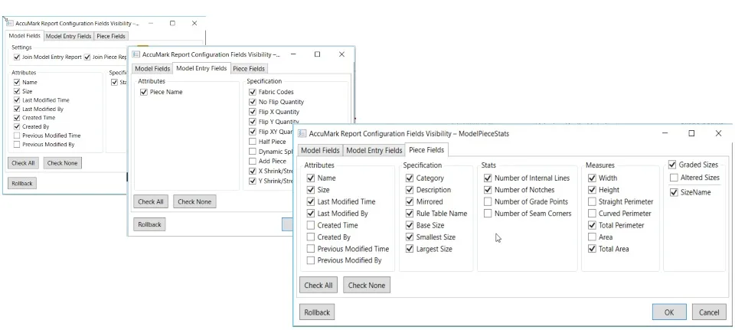735x330 pixels.
Task: Toggle Join Model Entry Report in back-left window
Action: click(17, 57)
